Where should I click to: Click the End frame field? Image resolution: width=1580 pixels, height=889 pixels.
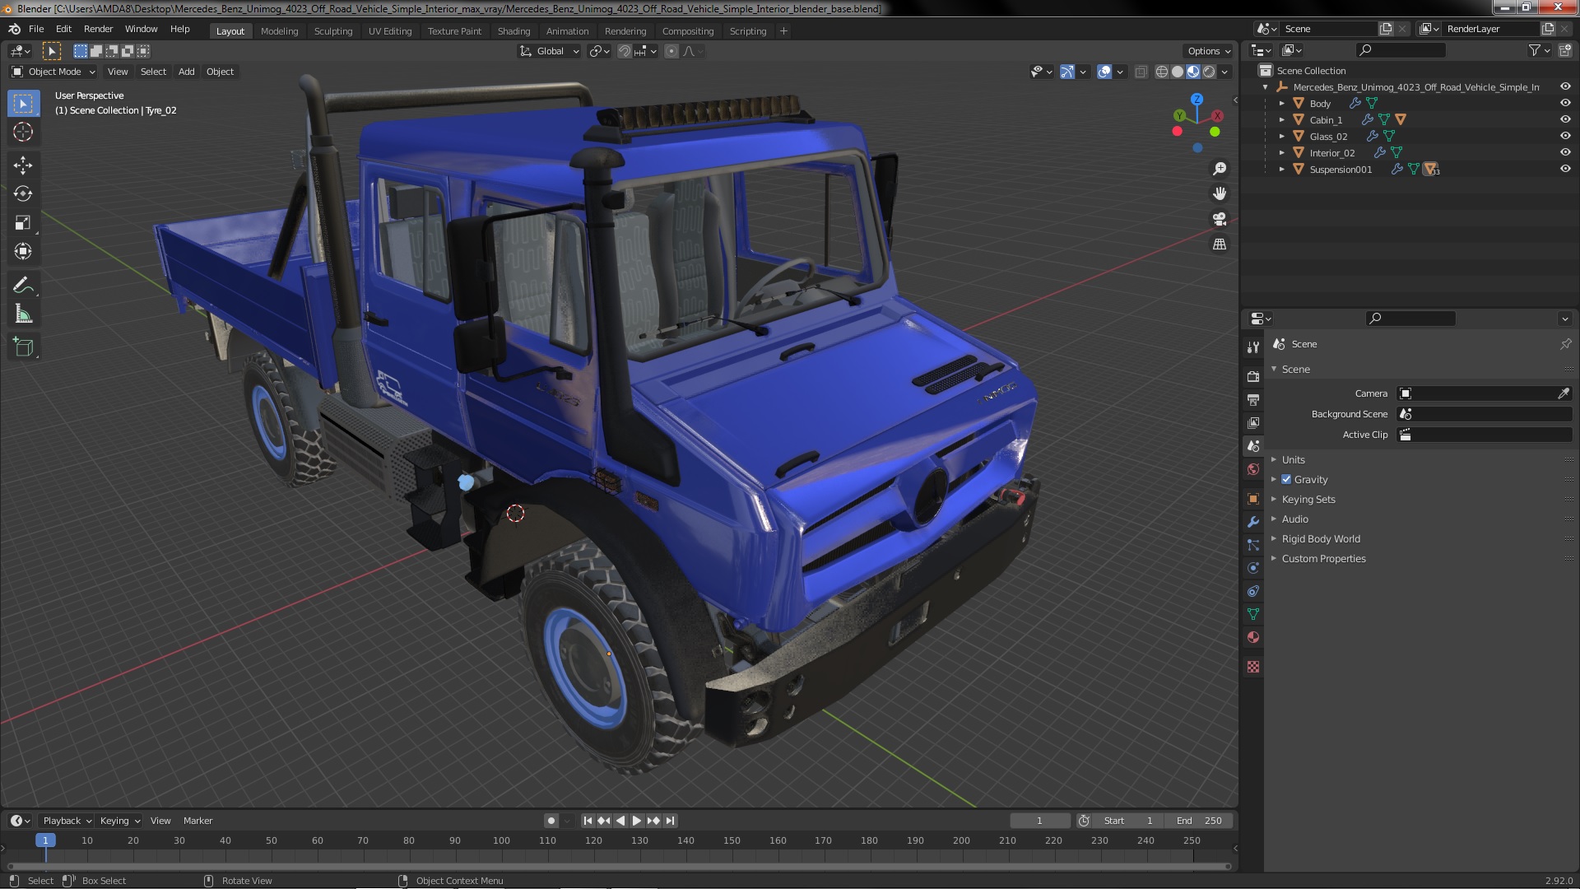point(1199,821)
